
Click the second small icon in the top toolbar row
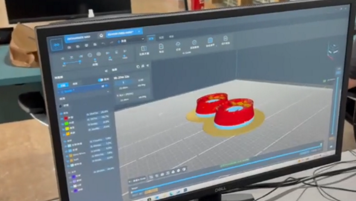[x=78, y=46]
